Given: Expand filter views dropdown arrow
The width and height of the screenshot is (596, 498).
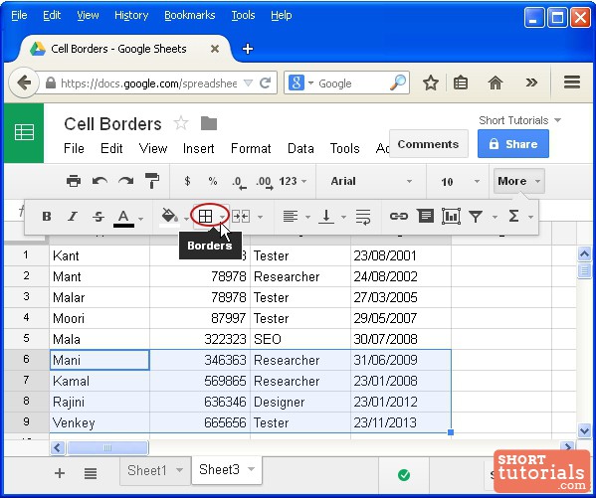Looking at the screenshot, I should pos(495,218).
